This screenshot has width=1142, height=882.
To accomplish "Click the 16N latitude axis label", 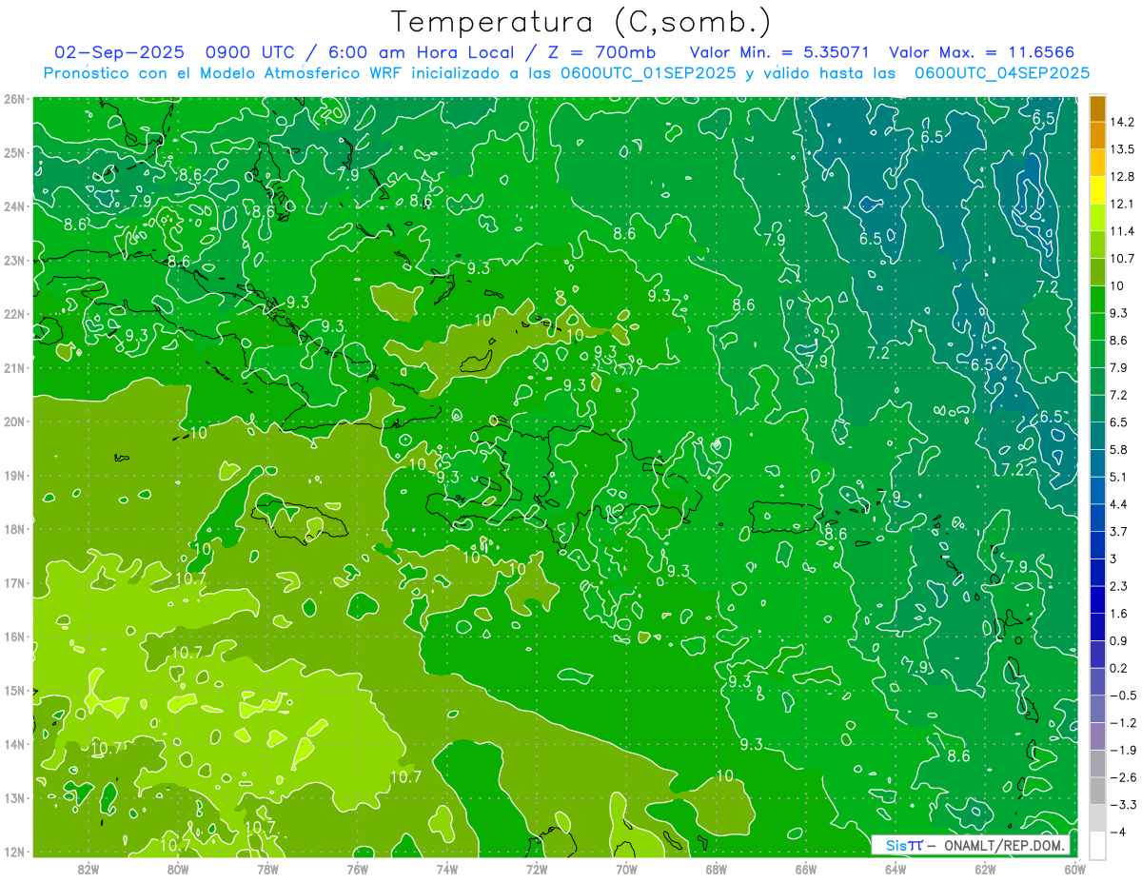I will [x=13, y=637].
